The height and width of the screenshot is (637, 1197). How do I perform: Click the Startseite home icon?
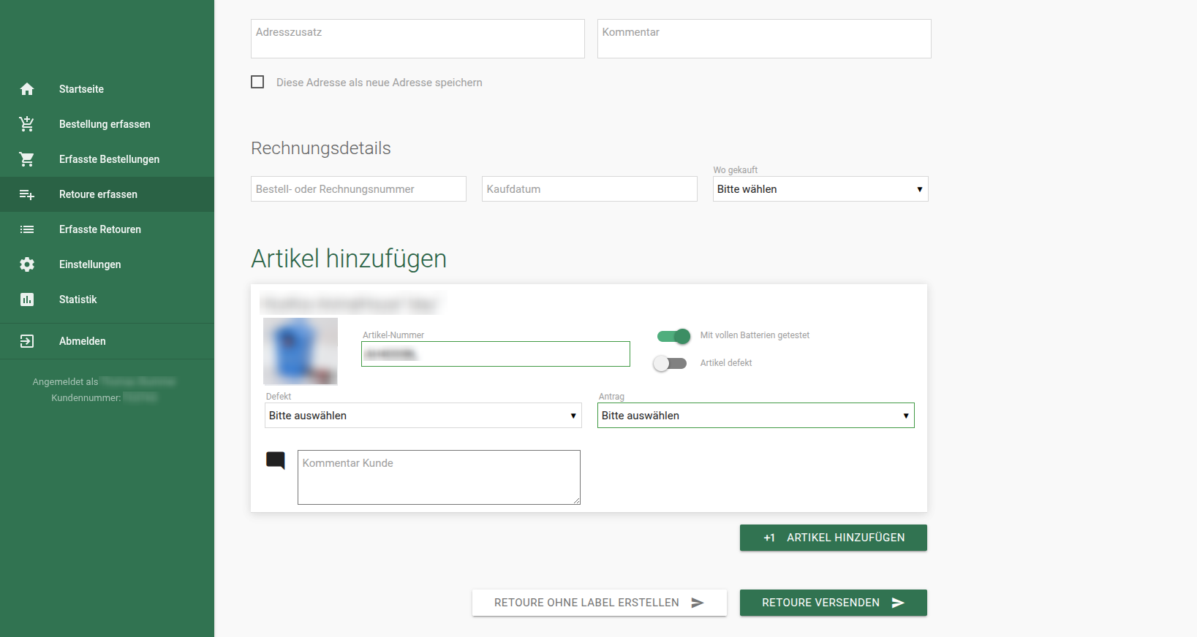tap(27, 89)
